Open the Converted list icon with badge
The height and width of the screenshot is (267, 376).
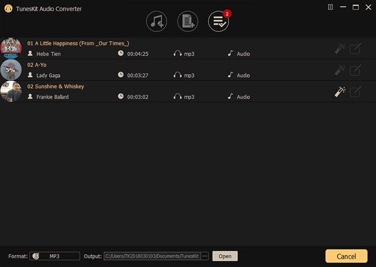(219, 21)
